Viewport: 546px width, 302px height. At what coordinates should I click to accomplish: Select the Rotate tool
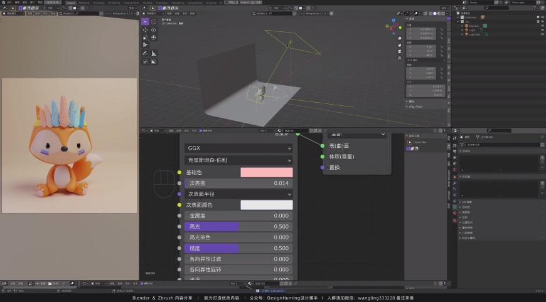(x=154, y=30)
